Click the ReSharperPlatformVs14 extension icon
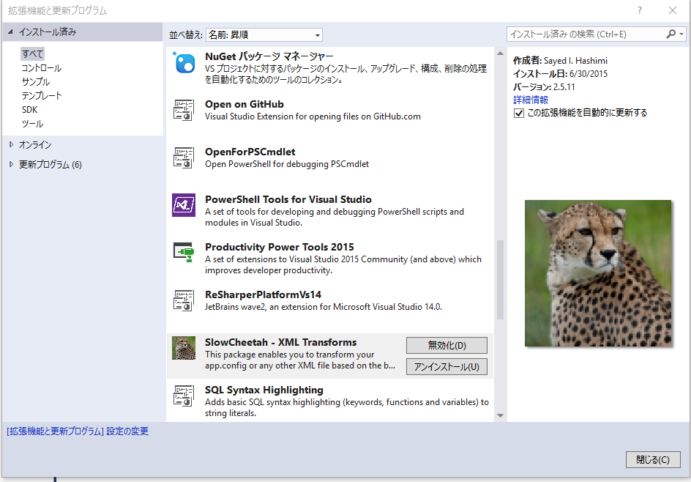Viewport: 691px width, 482px height. (x=184, y=301)
